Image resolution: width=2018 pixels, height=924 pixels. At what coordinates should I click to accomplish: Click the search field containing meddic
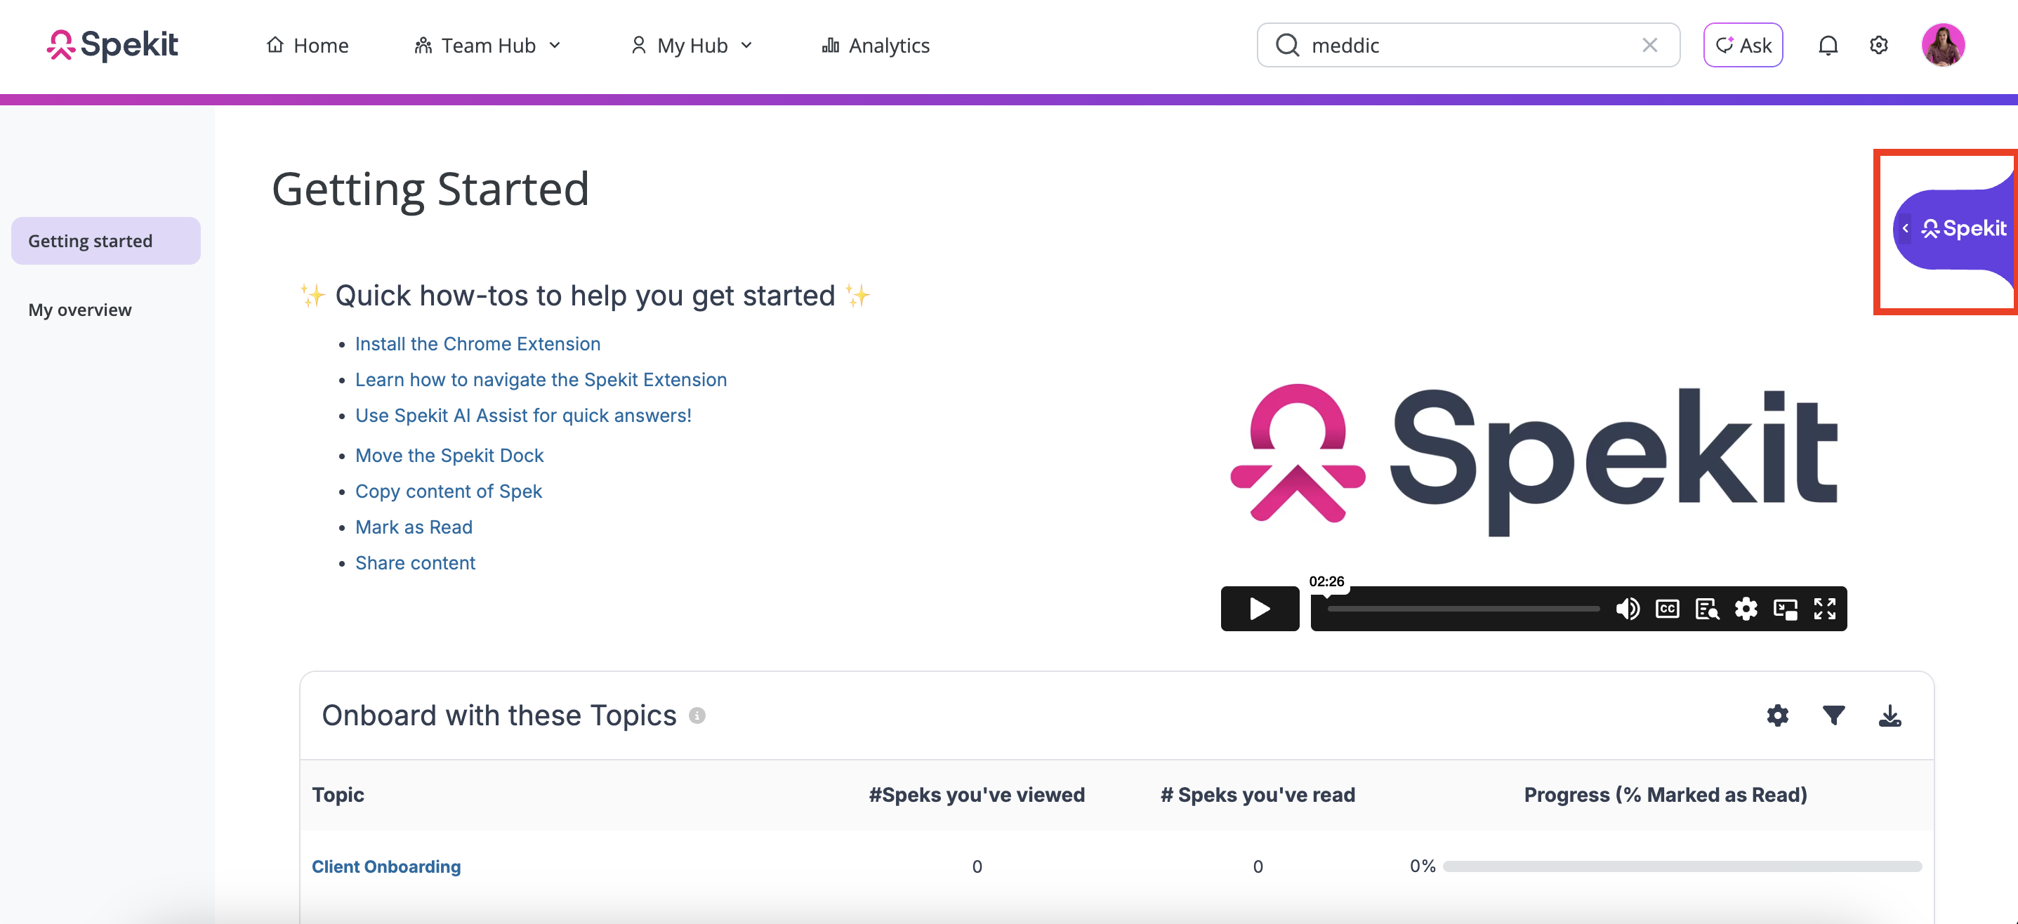1468,45
